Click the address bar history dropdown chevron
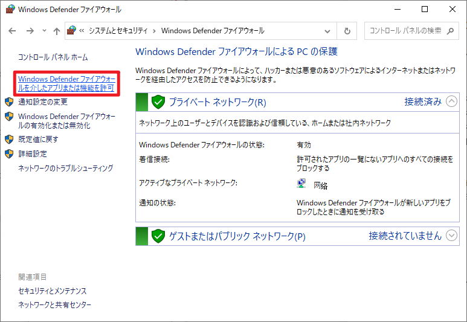This screenshot has width=467, height=322. [327, 31]
